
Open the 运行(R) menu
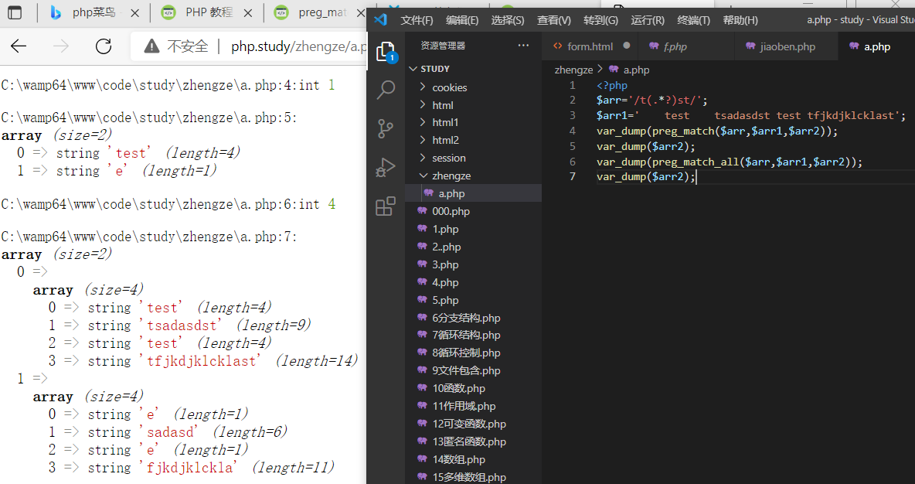pos(647,20)
